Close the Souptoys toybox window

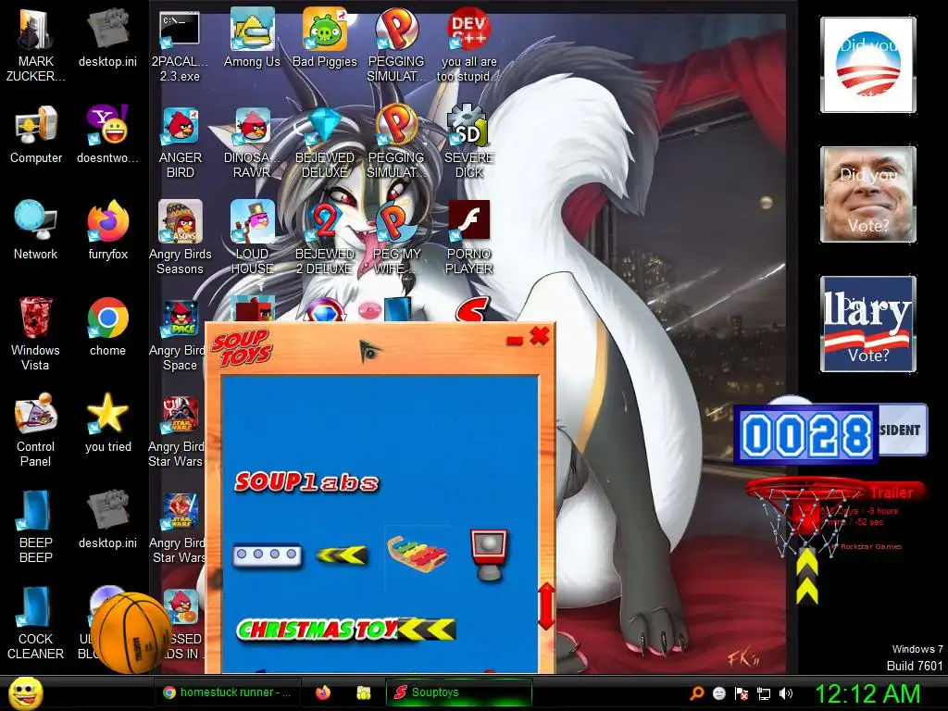click(540, 335)
